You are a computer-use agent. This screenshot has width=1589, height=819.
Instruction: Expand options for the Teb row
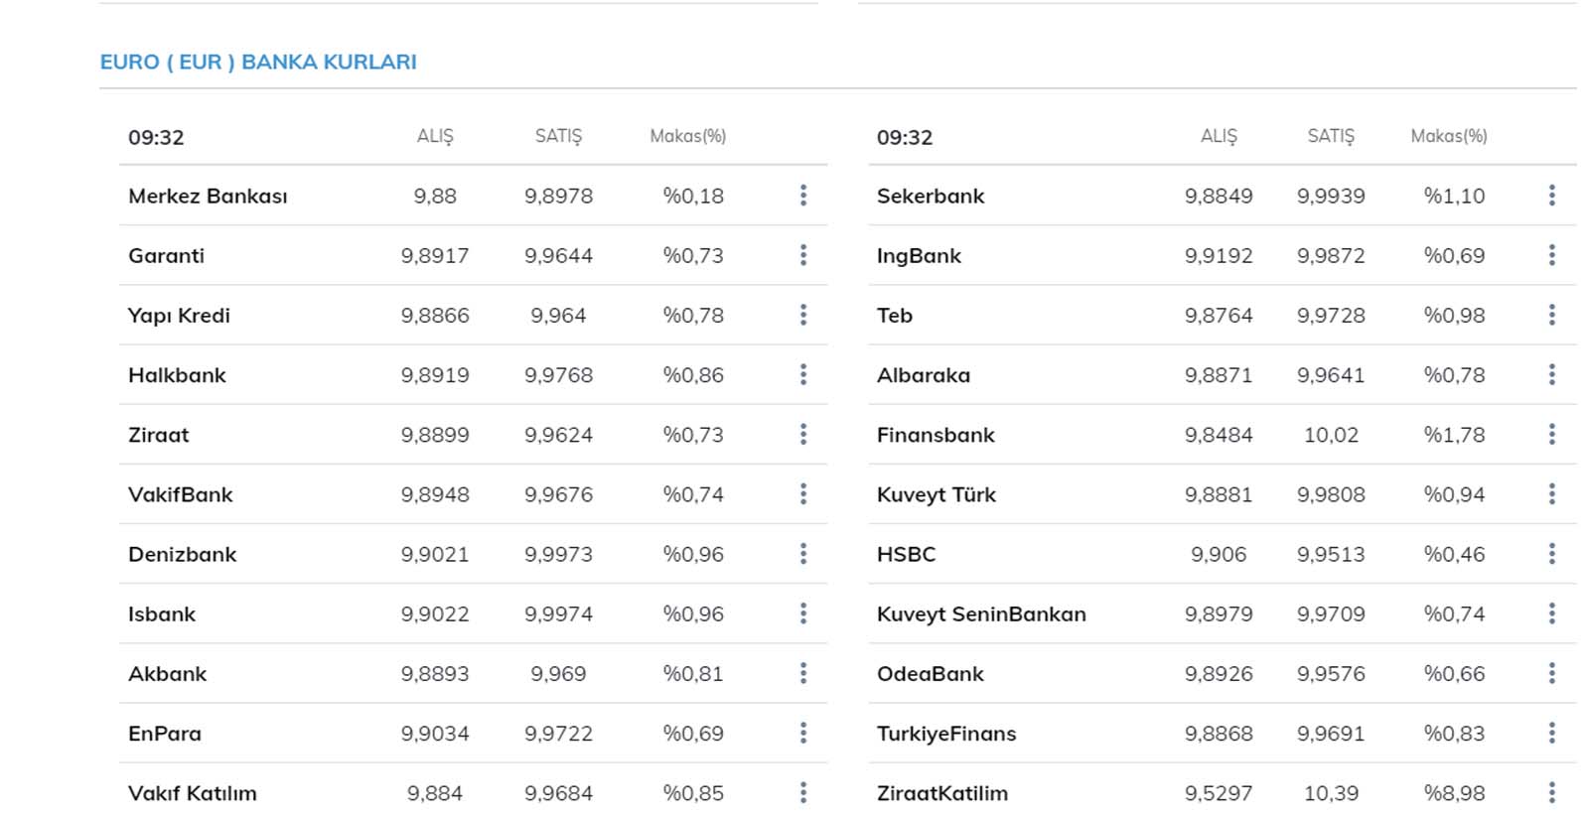click(1551, 315)
